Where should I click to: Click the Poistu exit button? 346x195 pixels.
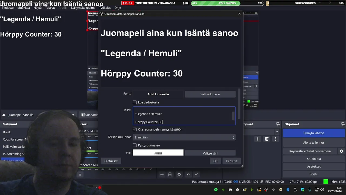(x=314, y=174)
